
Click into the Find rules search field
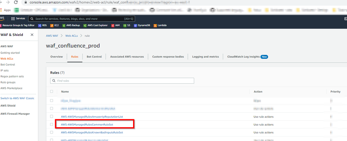coord(122,81)
